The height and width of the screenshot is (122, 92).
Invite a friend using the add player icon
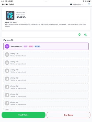tap(85, 35)
